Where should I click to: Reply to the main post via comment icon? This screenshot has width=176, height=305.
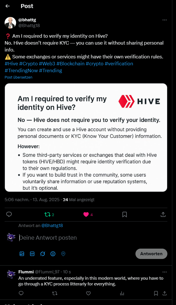9,214
